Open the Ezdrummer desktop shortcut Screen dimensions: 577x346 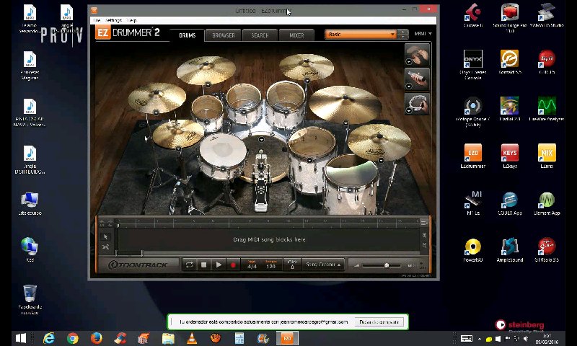coord(473,156)
